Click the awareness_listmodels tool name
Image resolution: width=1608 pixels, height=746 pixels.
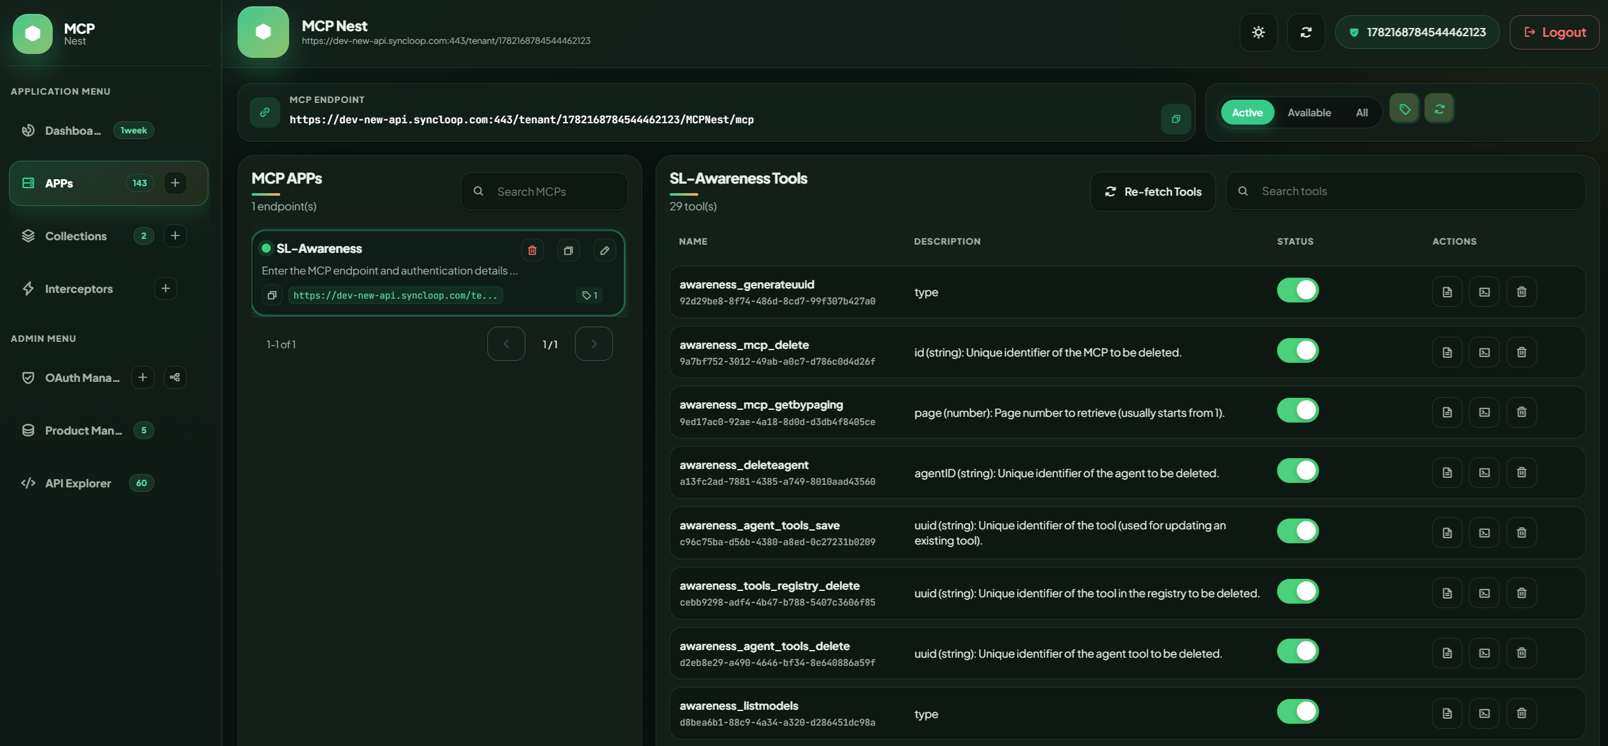739,706
